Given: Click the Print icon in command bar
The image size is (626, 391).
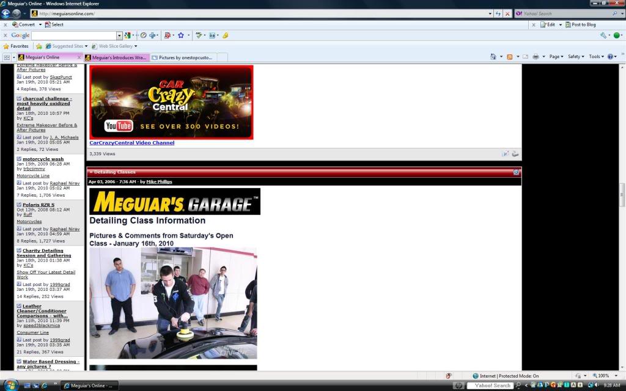Looking at the screenshot, I should (x=536, y=57).
